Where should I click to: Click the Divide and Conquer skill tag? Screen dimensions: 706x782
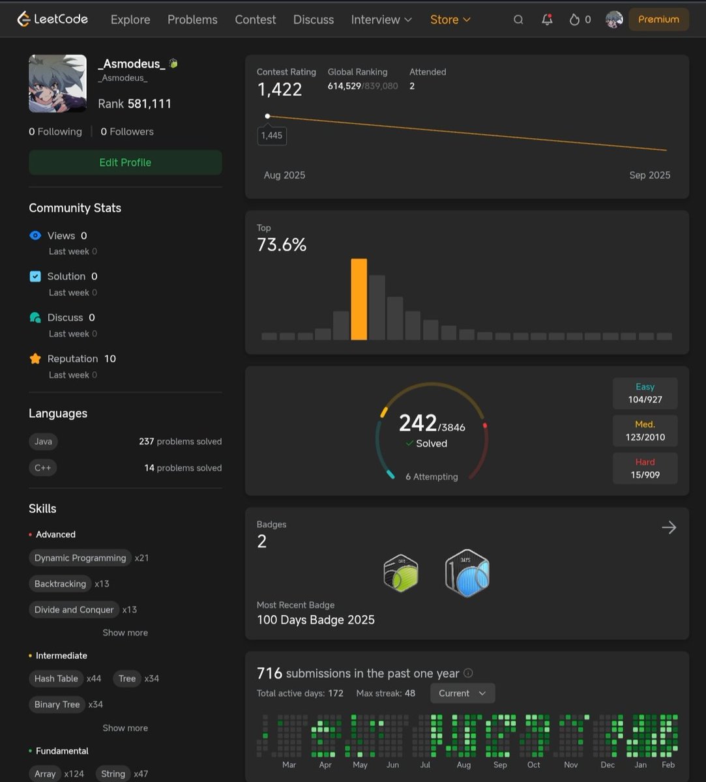coord(74,610)
